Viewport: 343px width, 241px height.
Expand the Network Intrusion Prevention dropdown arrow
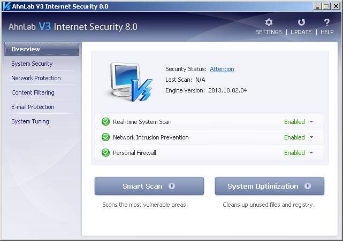click(311, 137)
